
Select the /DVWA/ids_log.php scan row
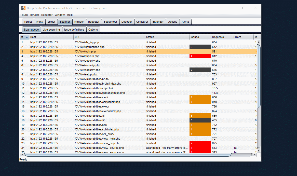tap(139, 43)
